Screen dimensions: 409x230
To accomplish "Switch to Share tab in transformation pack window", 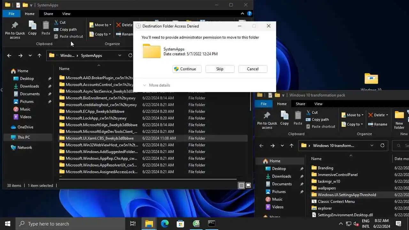I will click(x=300, y=104).
